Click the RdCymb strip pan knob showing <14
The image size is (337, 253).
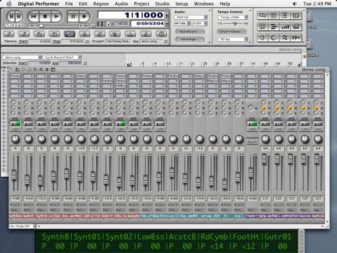click(81, 139)
